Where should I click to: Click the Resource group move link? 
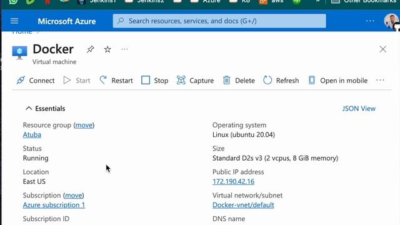(x=84, y=125)
